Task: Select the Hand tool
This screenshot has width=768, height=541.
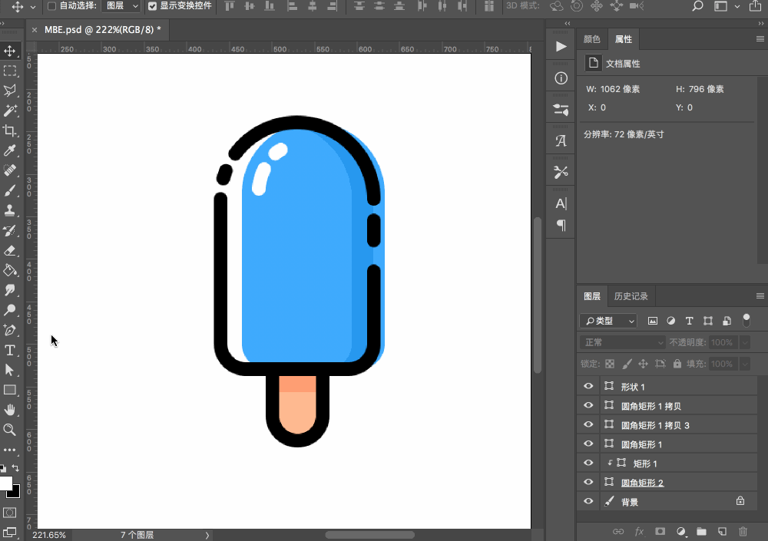Action: (x=10, y=410)
